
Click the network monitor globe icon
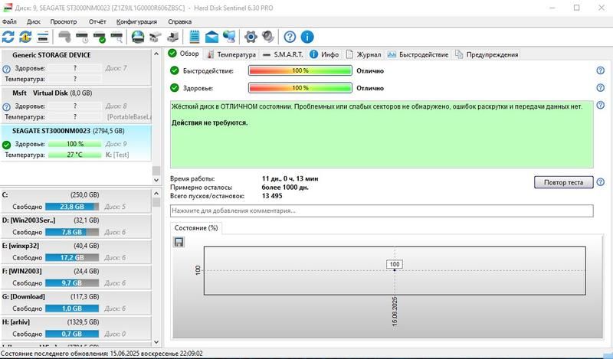(x=229, y=37)
